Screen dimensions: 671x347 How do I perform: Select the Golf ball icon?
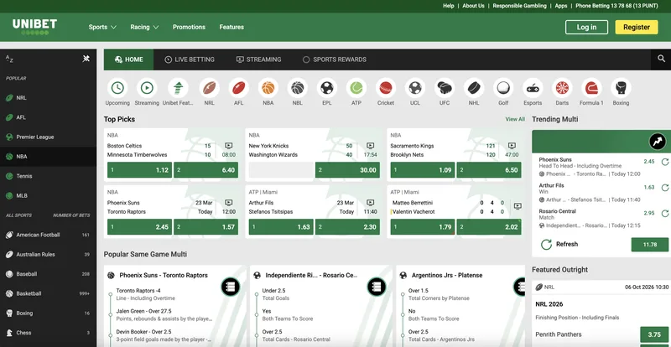pyautogui.click(x=503, y=88)
